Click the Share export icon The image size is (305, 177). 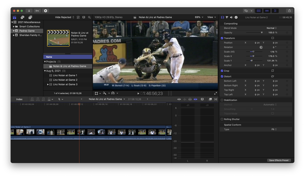point(289,11)
